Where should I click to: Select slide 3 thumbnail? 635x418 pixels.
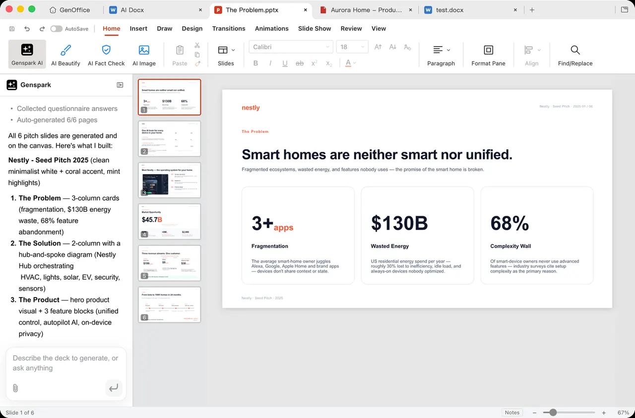click(169, 180)
